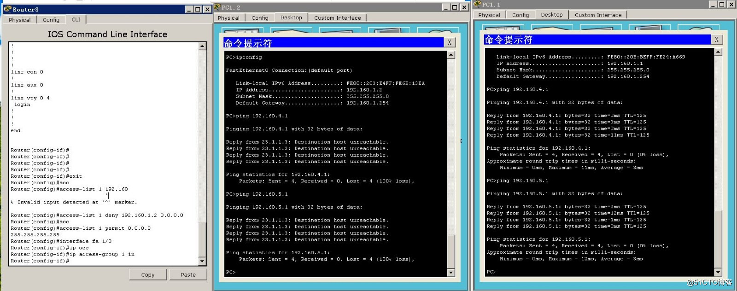Minimize the Router3 window
Viewport: 737px width, 291px height.
(x=189, y=9)
